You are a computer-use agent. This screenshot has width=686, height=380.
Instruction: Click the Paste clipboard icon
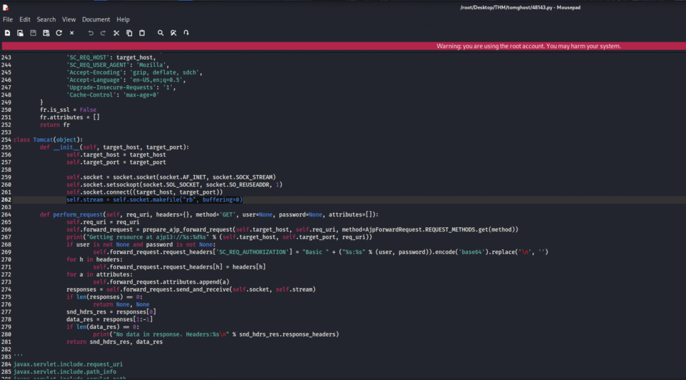[x=141, y=33]
